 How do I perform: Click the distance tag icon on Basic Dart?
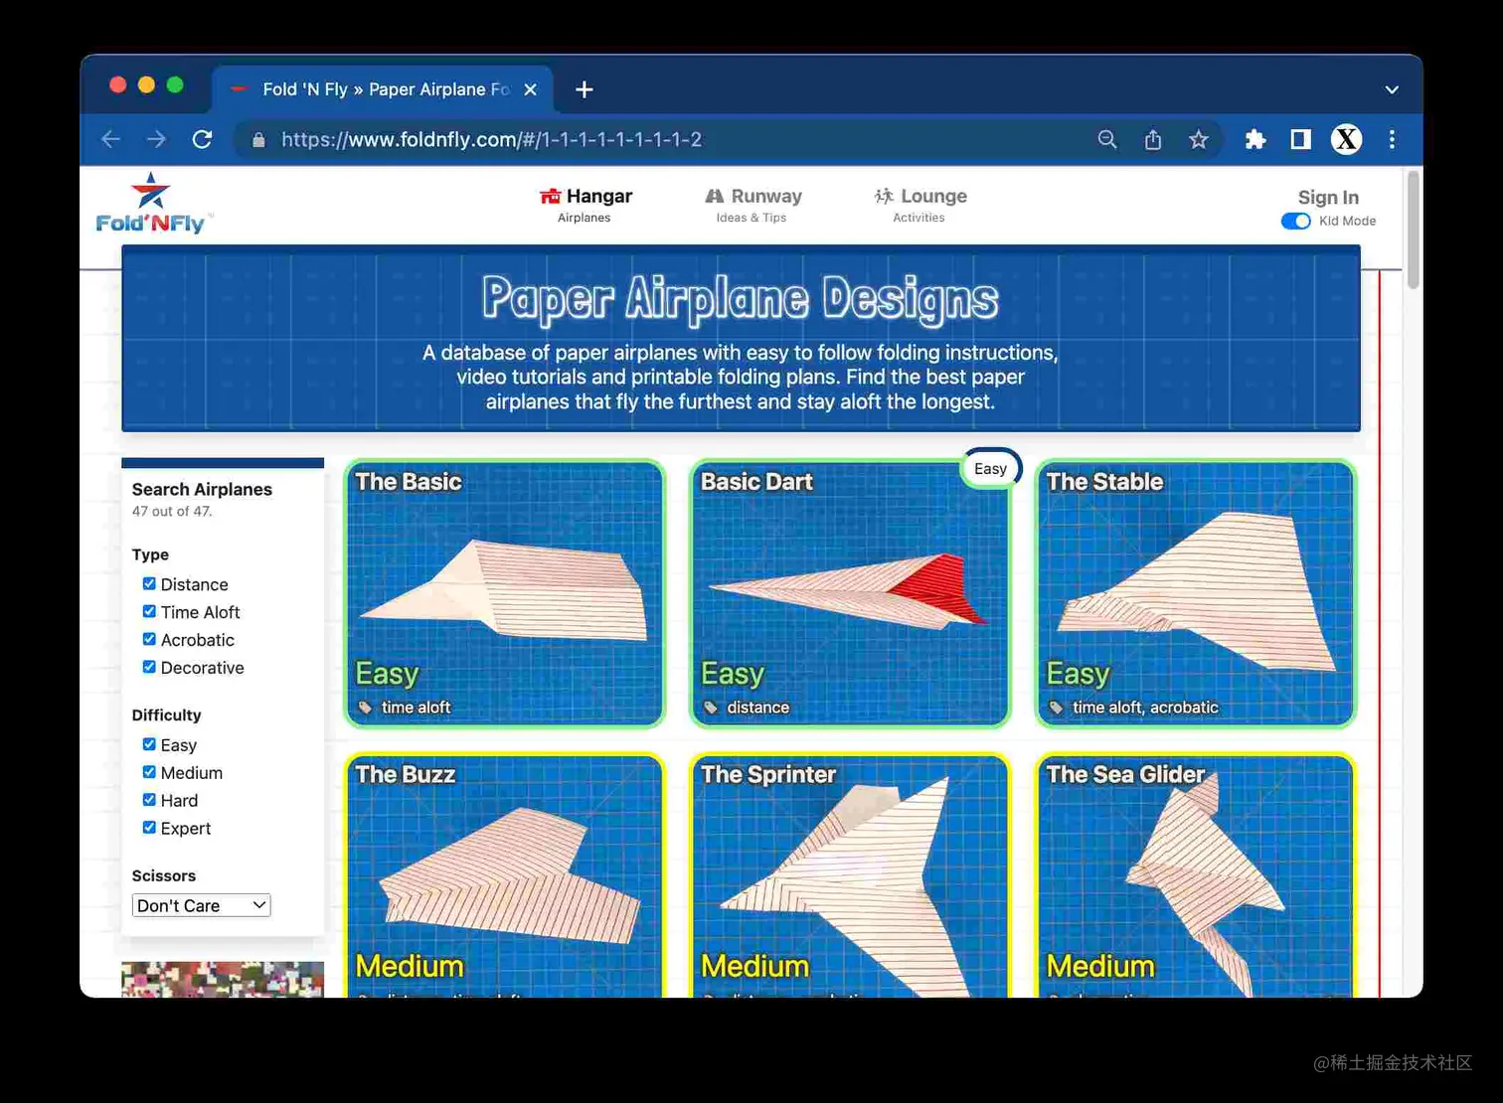[x=709, y=708]
